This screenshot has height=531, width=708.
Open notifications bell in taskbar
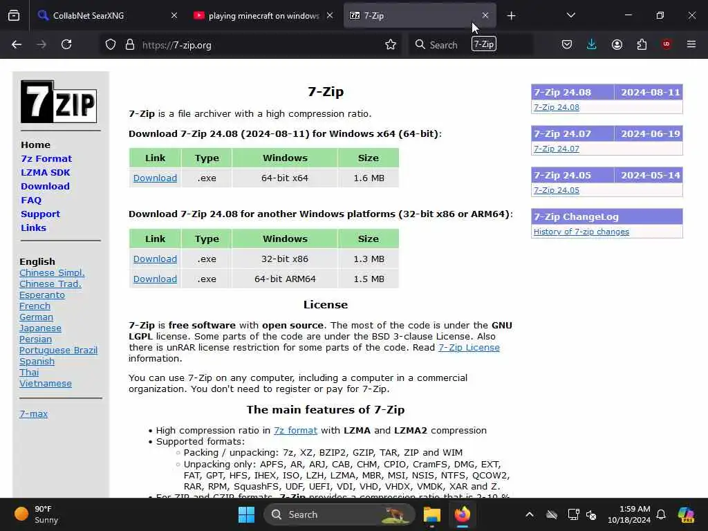coord(661,514)
